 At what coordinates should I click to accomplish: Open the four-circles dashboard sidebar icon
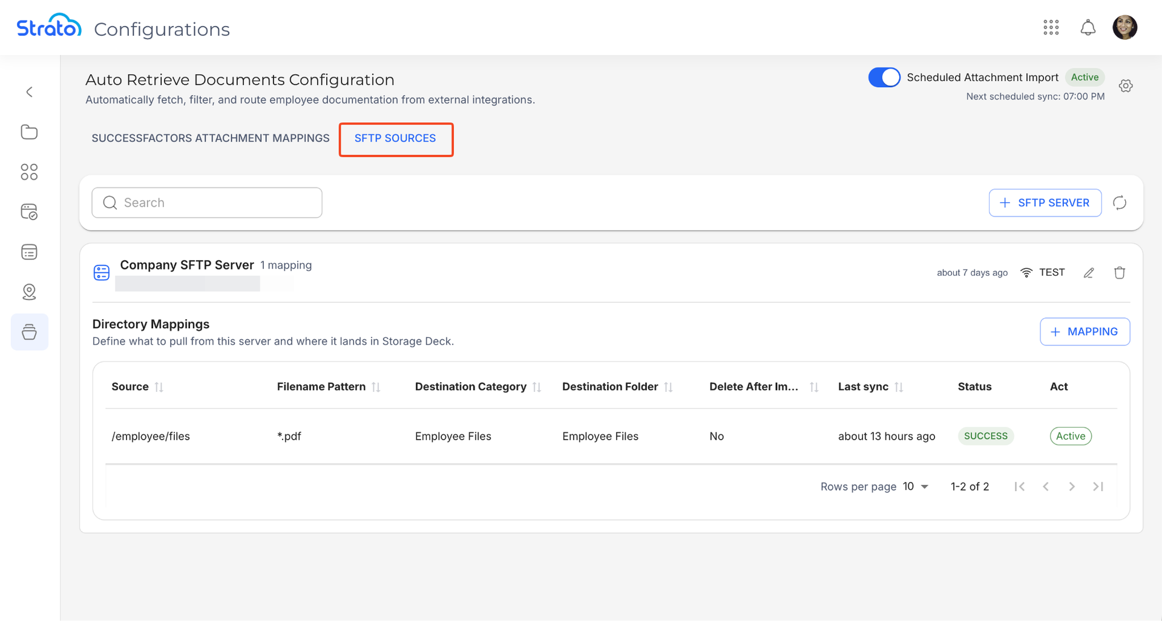[29, 172]
